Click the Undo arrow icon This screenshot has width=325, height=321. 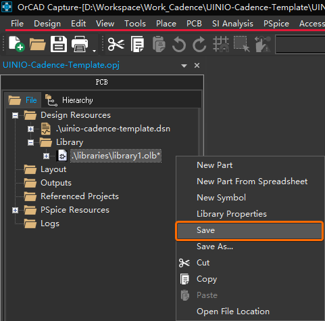point(179,44)
